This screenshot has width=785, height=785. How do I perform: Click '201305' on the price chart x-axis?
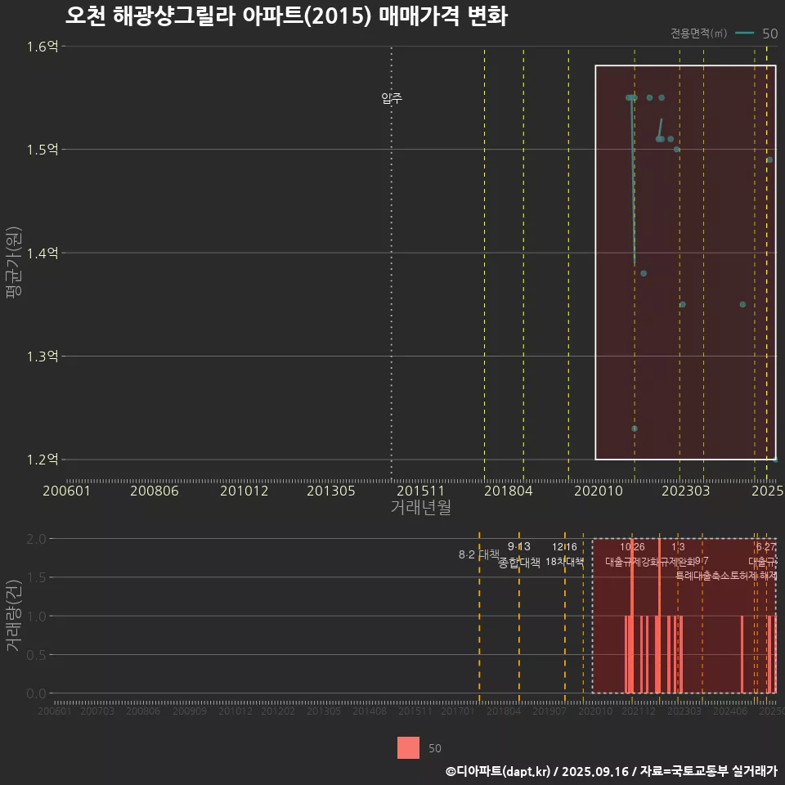click(x=331, y=491)
